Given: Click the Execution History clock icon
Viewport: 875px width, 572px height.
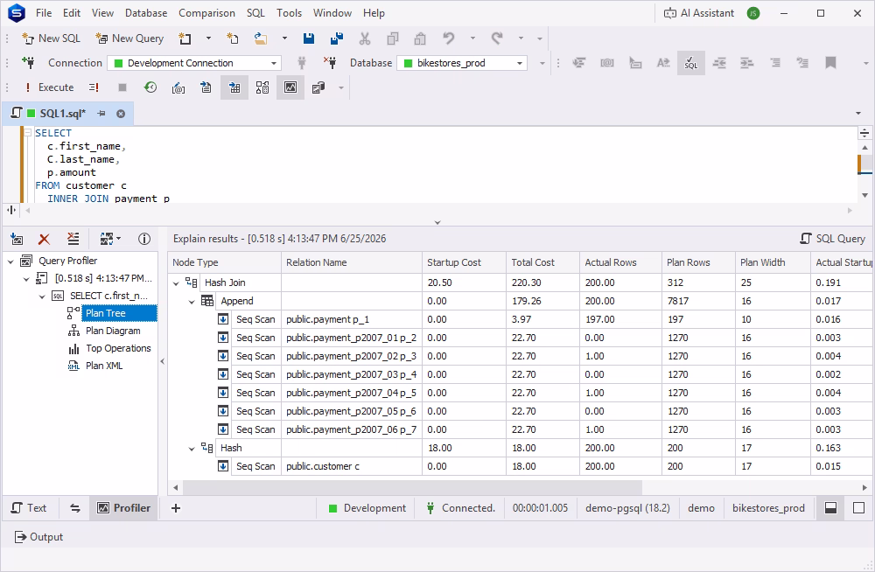Looking at the screenshot, I should click(x=150, y=87).
